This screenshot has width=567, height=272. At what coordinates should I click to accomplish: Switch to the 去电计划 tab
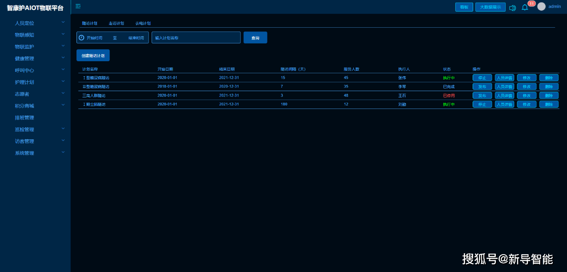pyautogui.click(x=143, y=23)
